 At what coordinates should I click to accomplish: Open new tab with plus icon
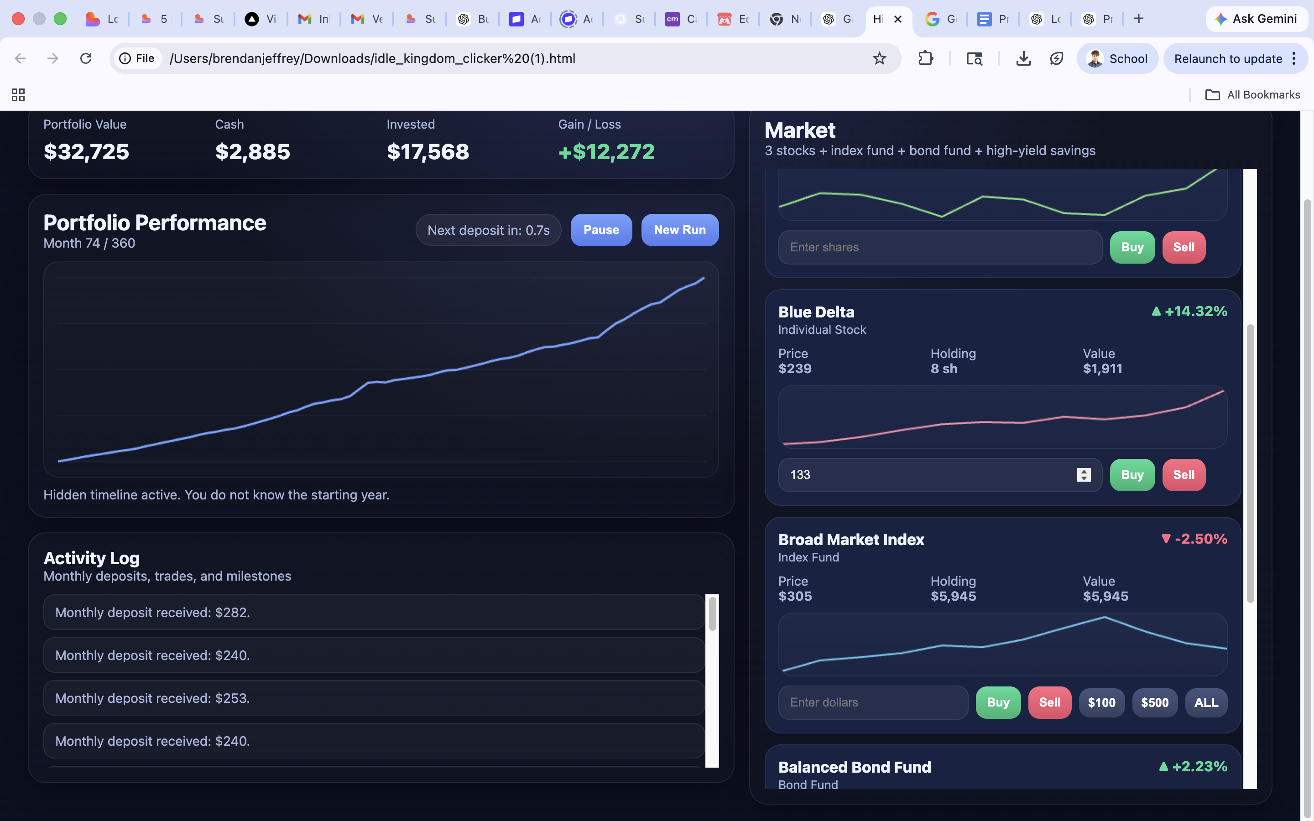pos(1139,19)
